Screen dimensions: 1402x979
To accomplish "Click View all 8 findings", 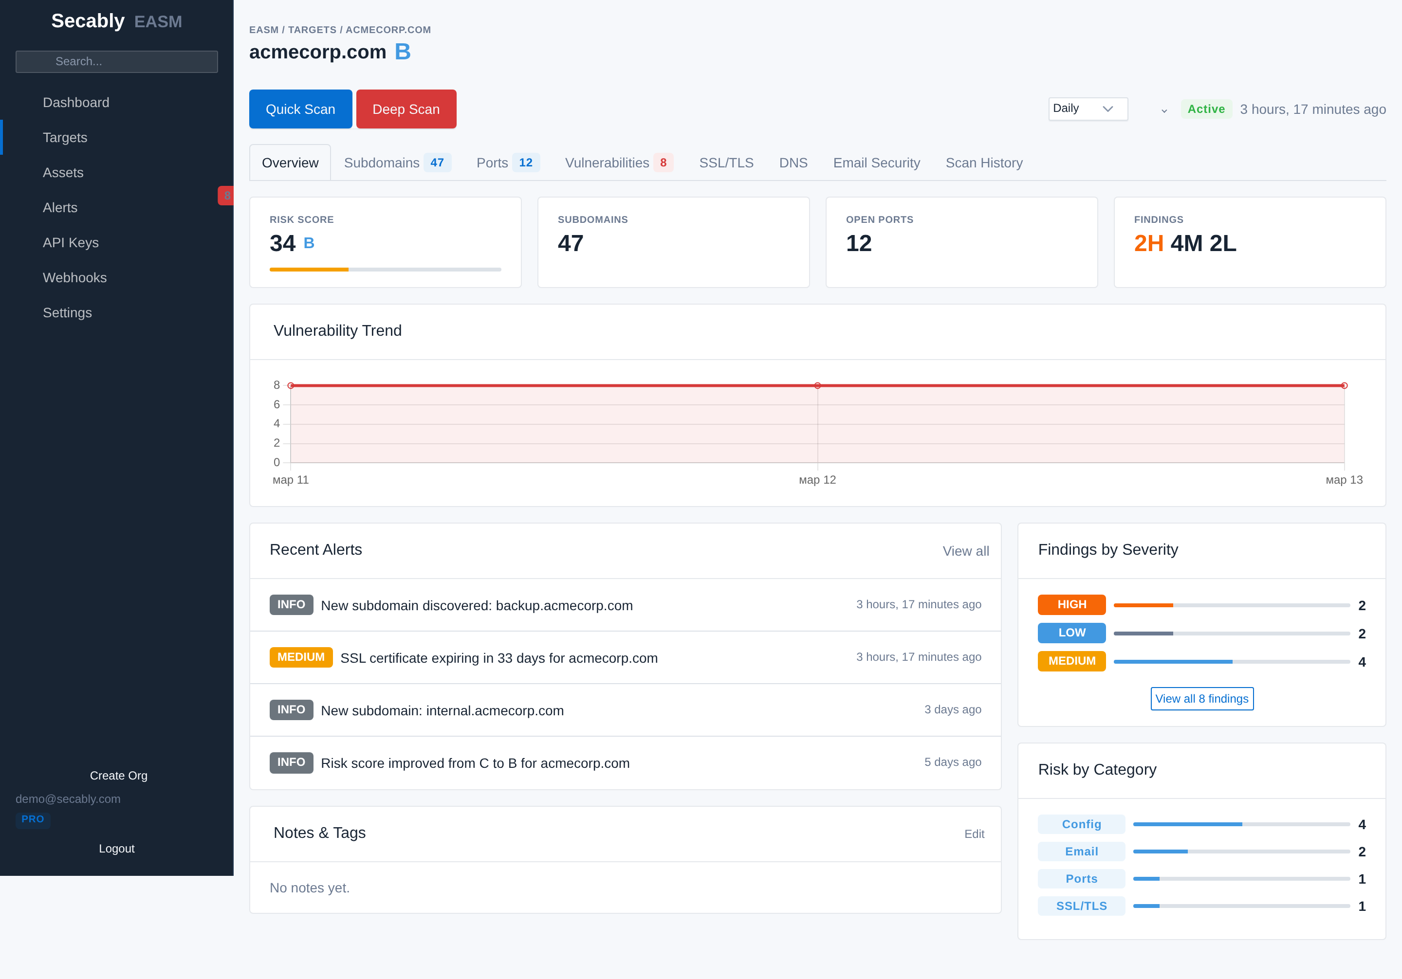I will (x=1202, y=698).
